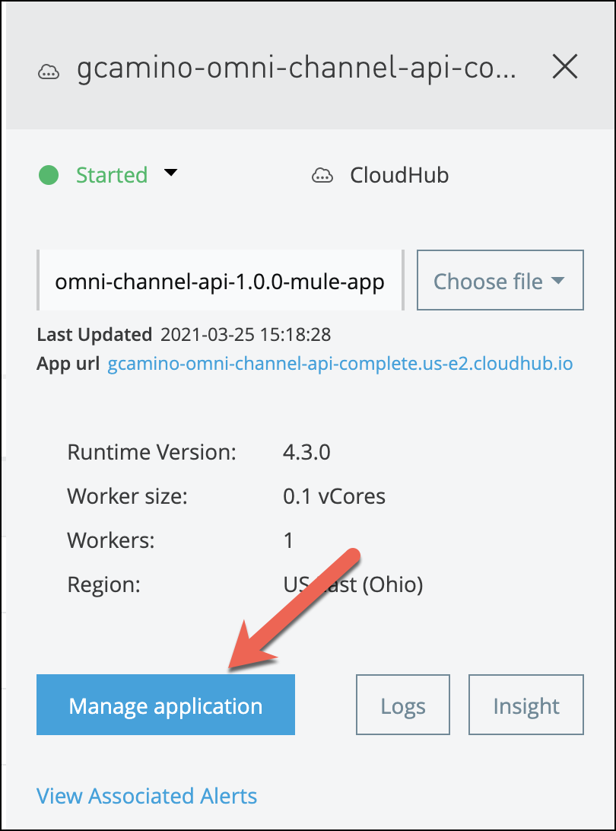Screen dimensions: 616x831
Task: Click the Workers value 1
Action: point(289,540)
